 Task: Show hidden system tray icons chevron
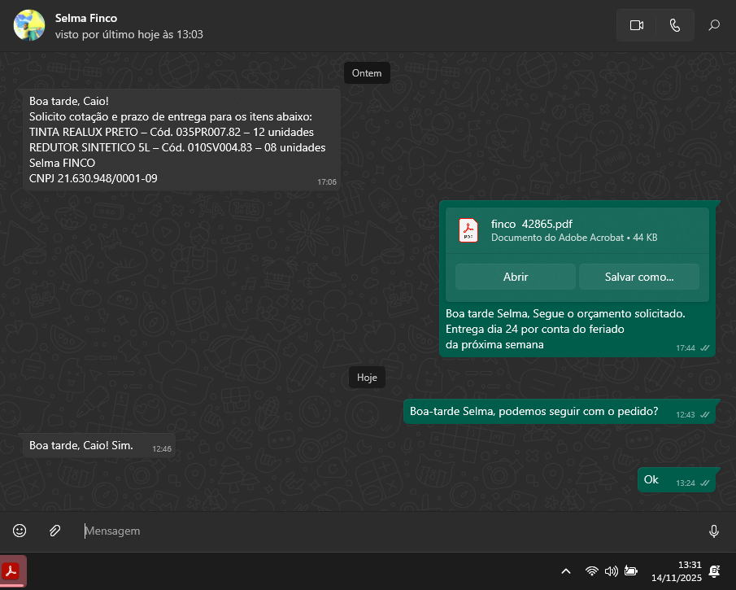pyautogui.click(x=566, y=571)
